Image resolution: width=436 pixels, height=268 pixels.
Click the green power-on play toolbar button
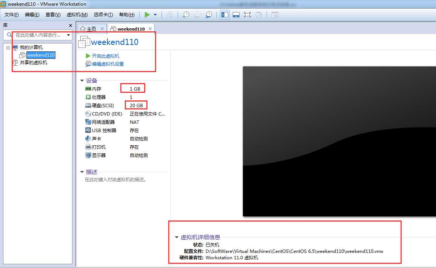point(147,15)
